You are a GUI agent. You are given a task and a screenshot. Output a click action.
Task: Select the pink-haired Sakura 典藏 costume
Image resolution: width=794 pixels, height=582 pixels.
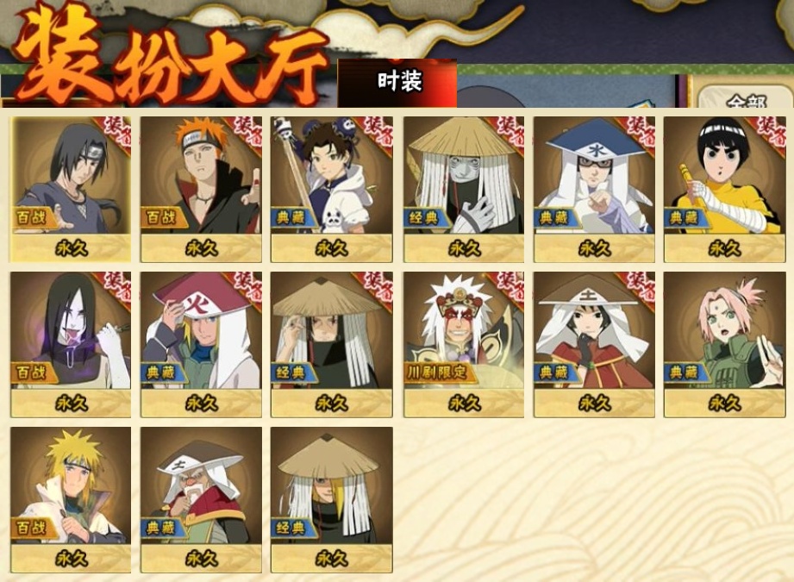tap(725, 344)
